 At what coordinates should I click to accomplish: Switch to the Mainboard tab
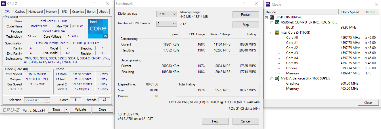point(35,12)
